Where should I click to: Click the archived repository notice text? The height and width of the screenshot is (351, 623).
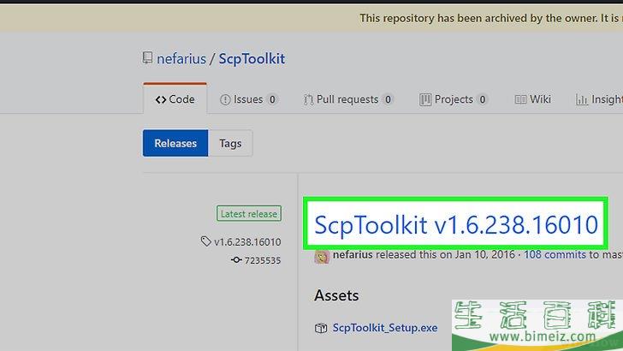[491, 18]
